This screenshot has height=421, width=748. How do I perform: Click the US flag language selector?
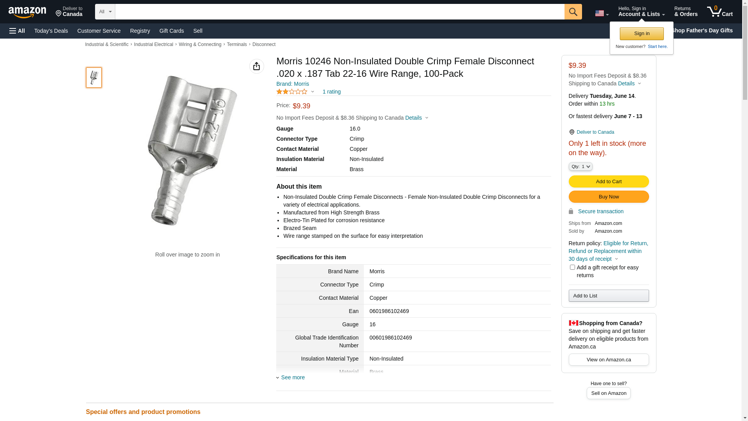(x=602, y=13)
